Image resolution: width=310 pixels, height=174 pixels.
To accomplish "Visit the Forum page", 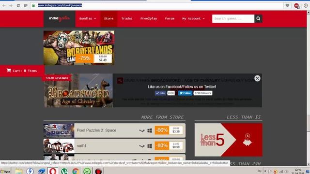I will tap(170, 18).
